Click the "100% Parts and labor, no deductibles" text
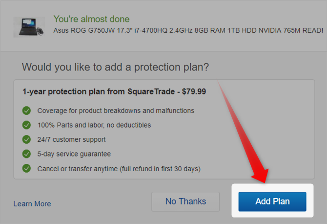The height and width of the screenshot is (224, 327). (x=94, y=125)
